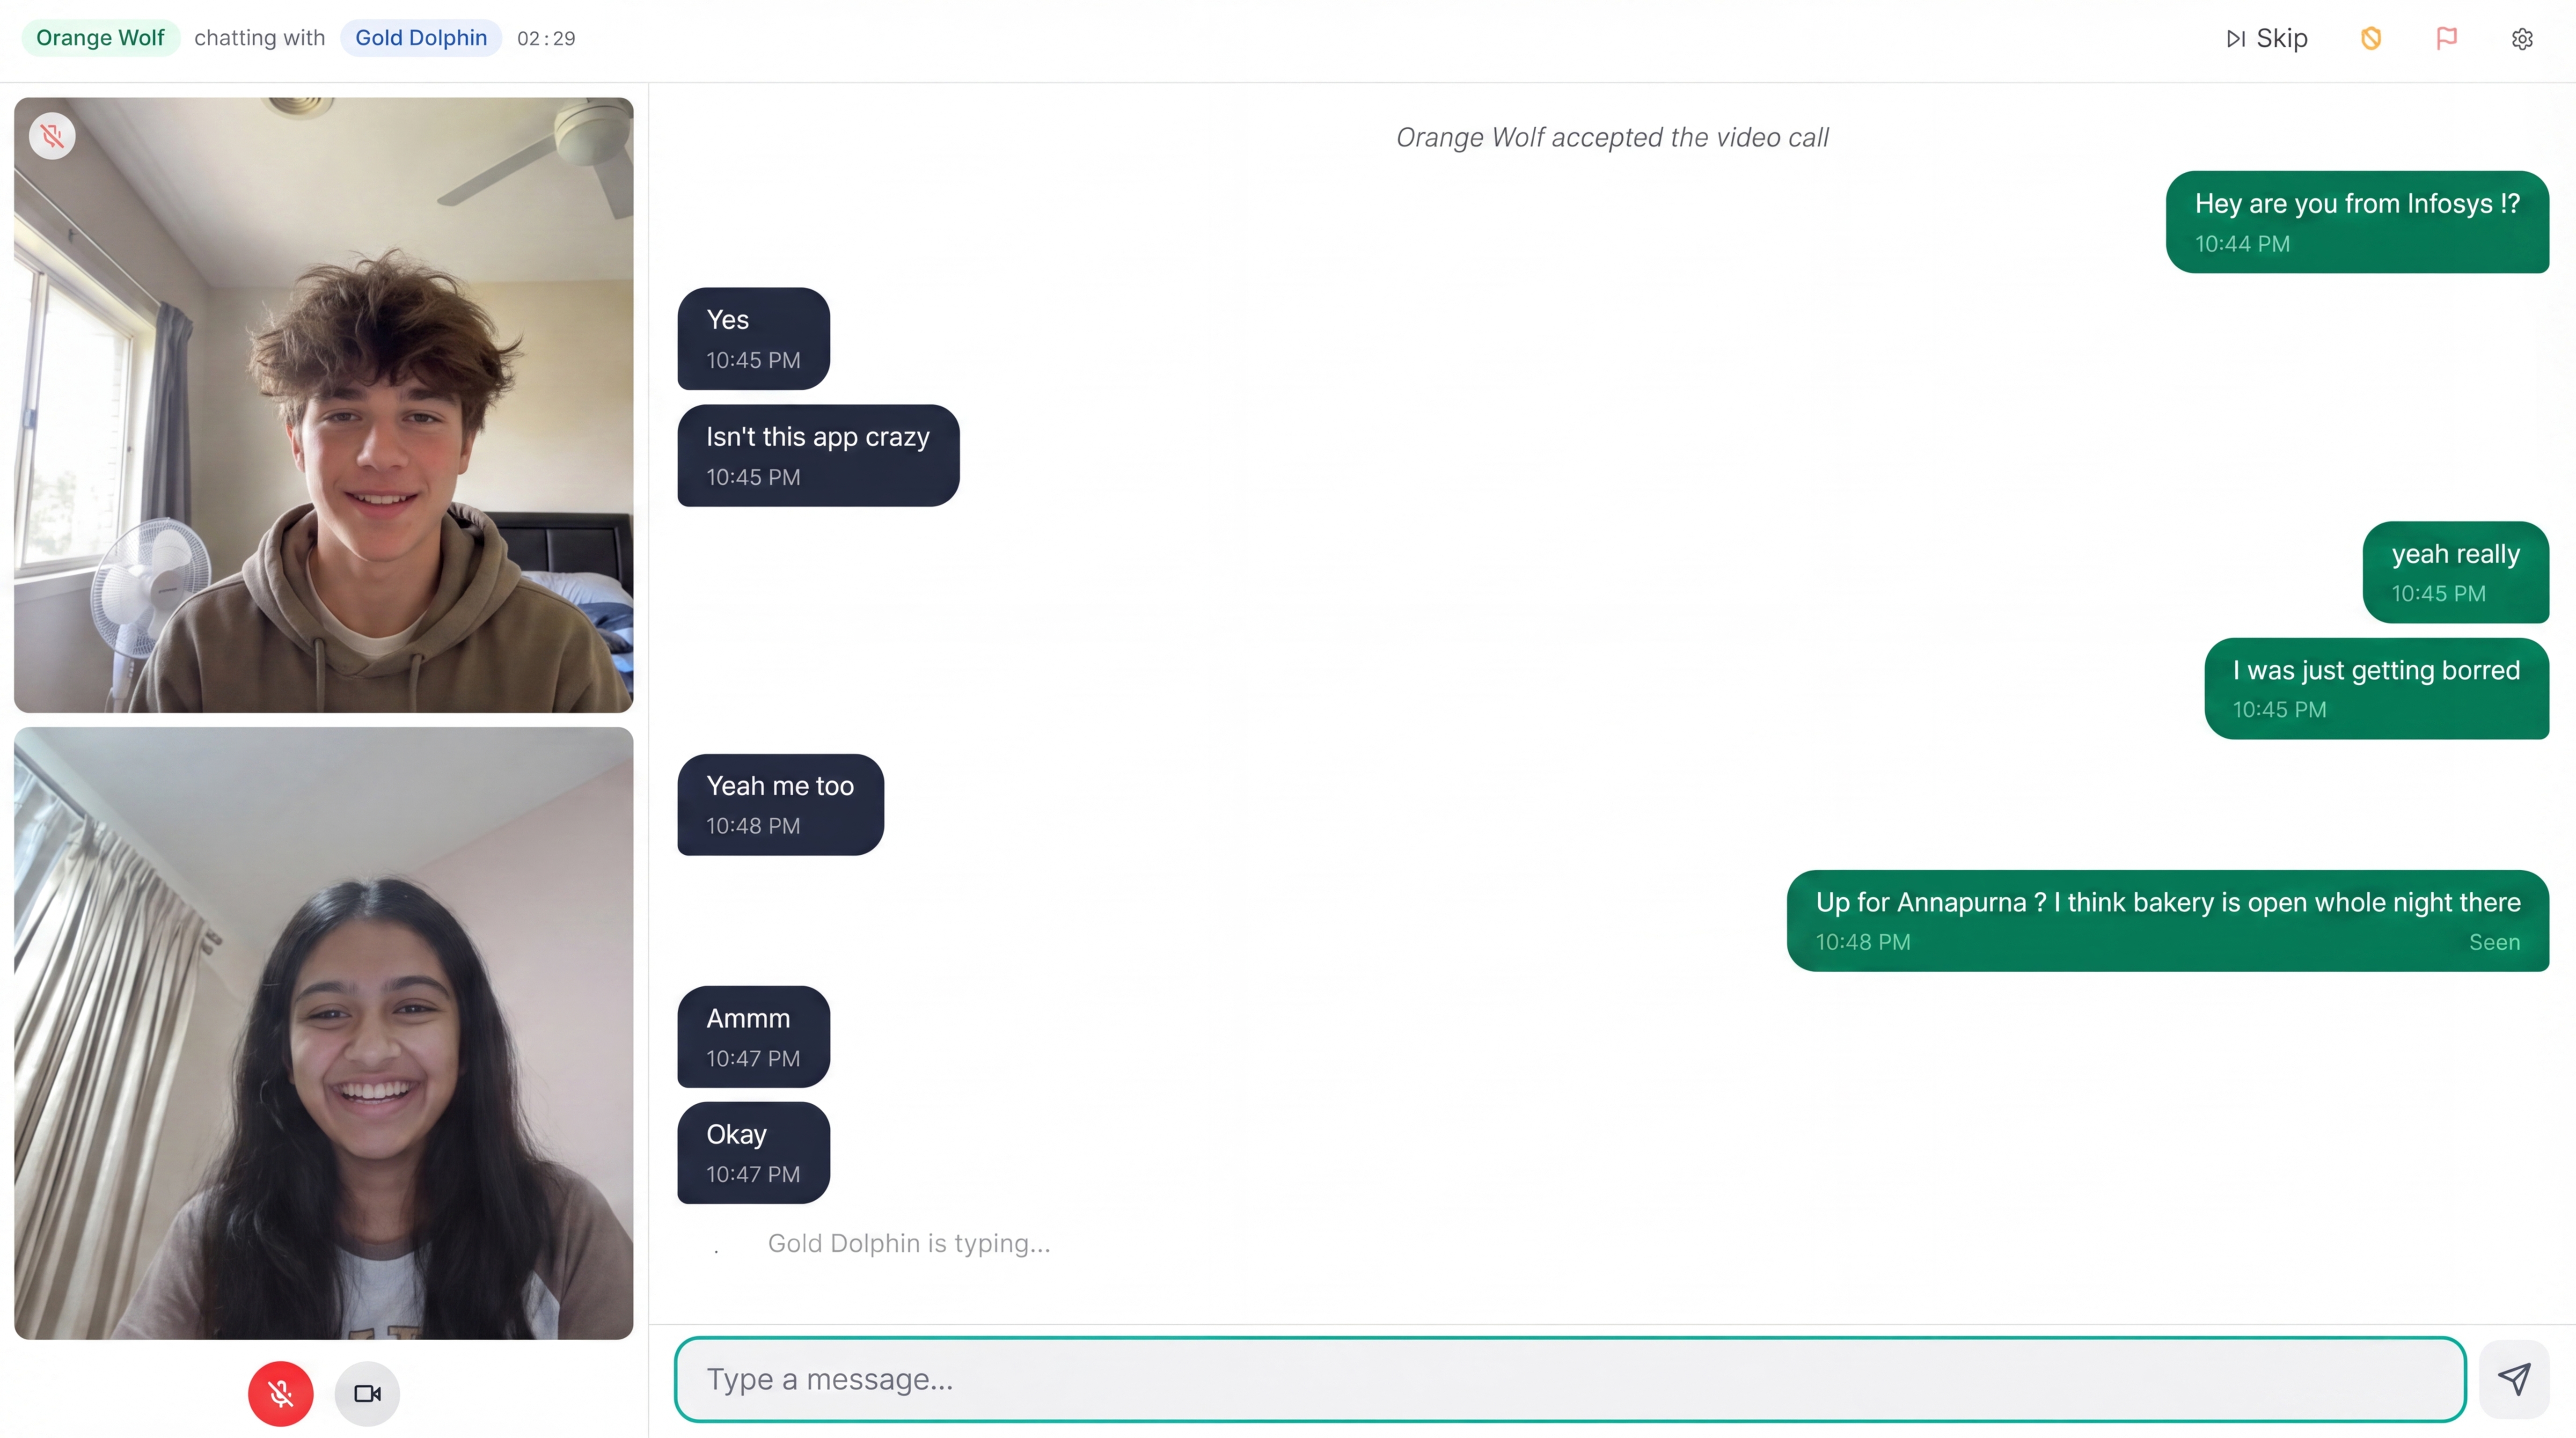Image resolution: width=2576 pixels, height=1438 pixels.
Task: Open settings via the gear icon
Action: pyautogui.click(x=2522, y=38)
